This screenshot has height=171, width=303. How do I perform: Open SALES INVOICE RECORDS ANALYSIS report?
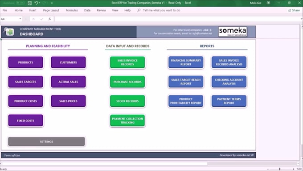[x=229, y=63]
